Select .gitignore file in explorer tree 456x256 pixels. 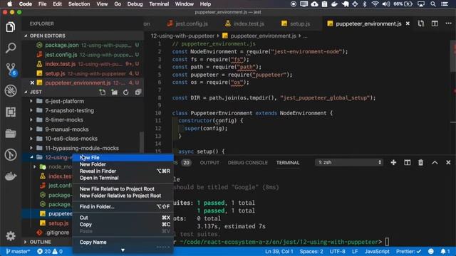[57, 233]
